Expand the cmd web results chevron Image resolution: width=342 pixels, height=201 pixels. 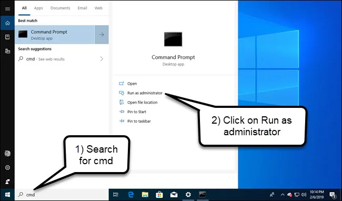(102, 59)
